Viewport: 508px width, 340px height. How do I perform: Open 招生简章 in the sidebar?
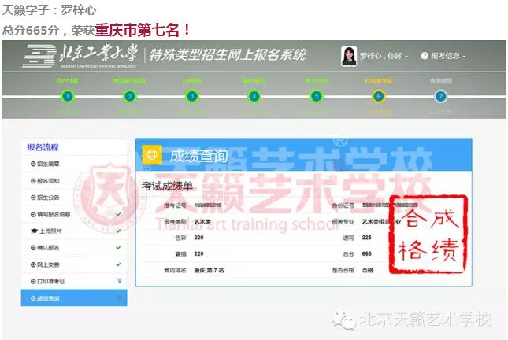point(49,163)
